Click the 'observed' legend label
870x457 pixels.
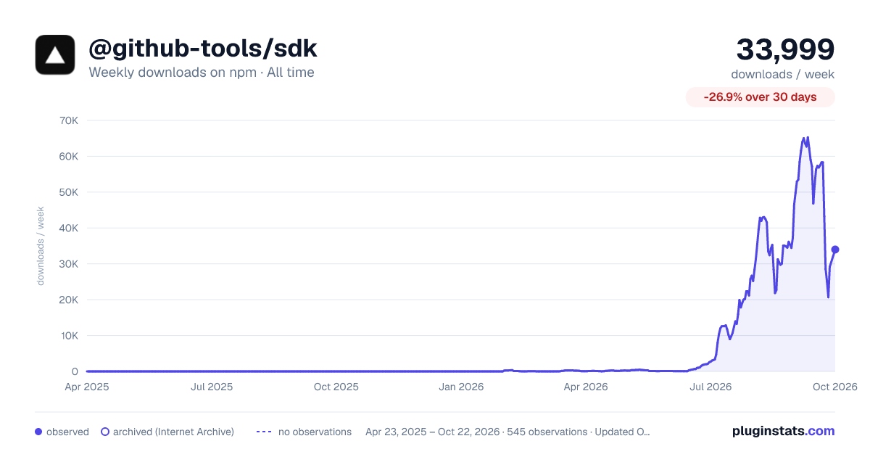pyautogui.click(x=67, y=432)
